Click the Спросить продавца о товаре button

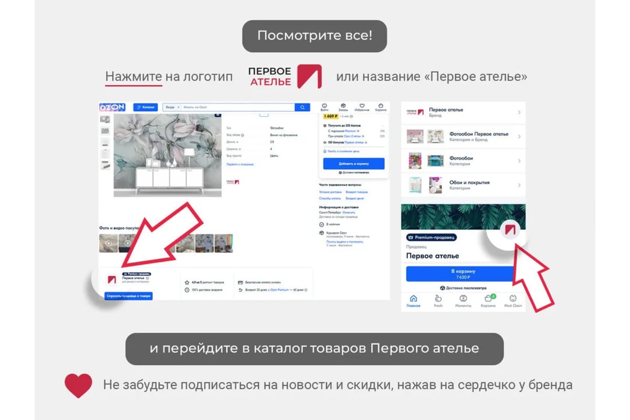click(x=129, y=296)
